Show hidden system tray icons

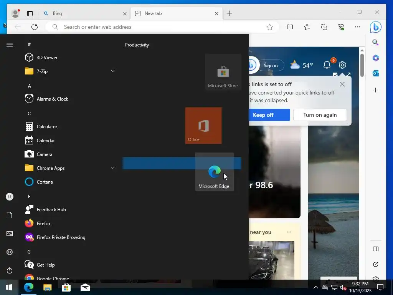[x=316, y=287]
